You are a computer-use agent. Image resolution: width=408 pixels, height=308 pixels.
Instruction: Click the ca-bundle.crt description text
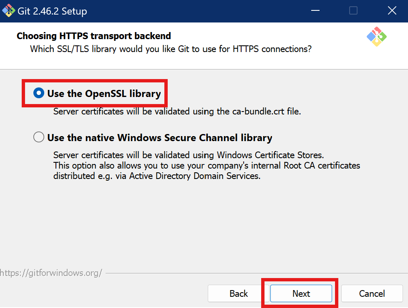[x=177, y=112]
